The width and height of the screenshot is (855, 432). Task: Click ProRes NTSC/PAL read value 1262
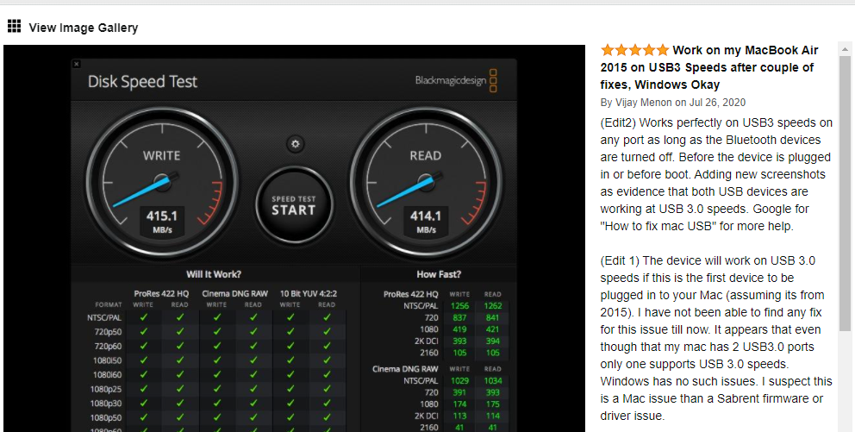492,306
